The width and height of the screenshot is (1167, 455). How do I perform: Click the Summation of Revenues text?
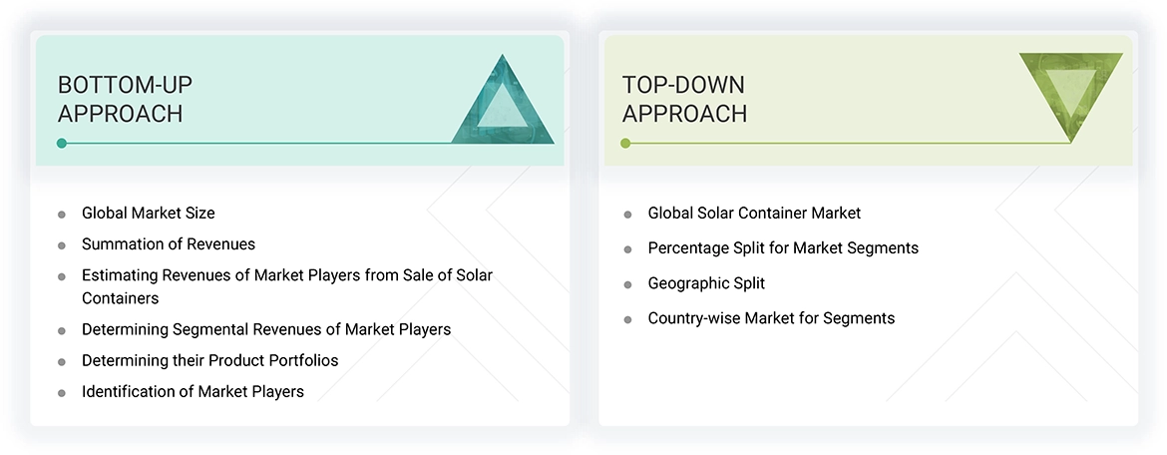point(169,244)
